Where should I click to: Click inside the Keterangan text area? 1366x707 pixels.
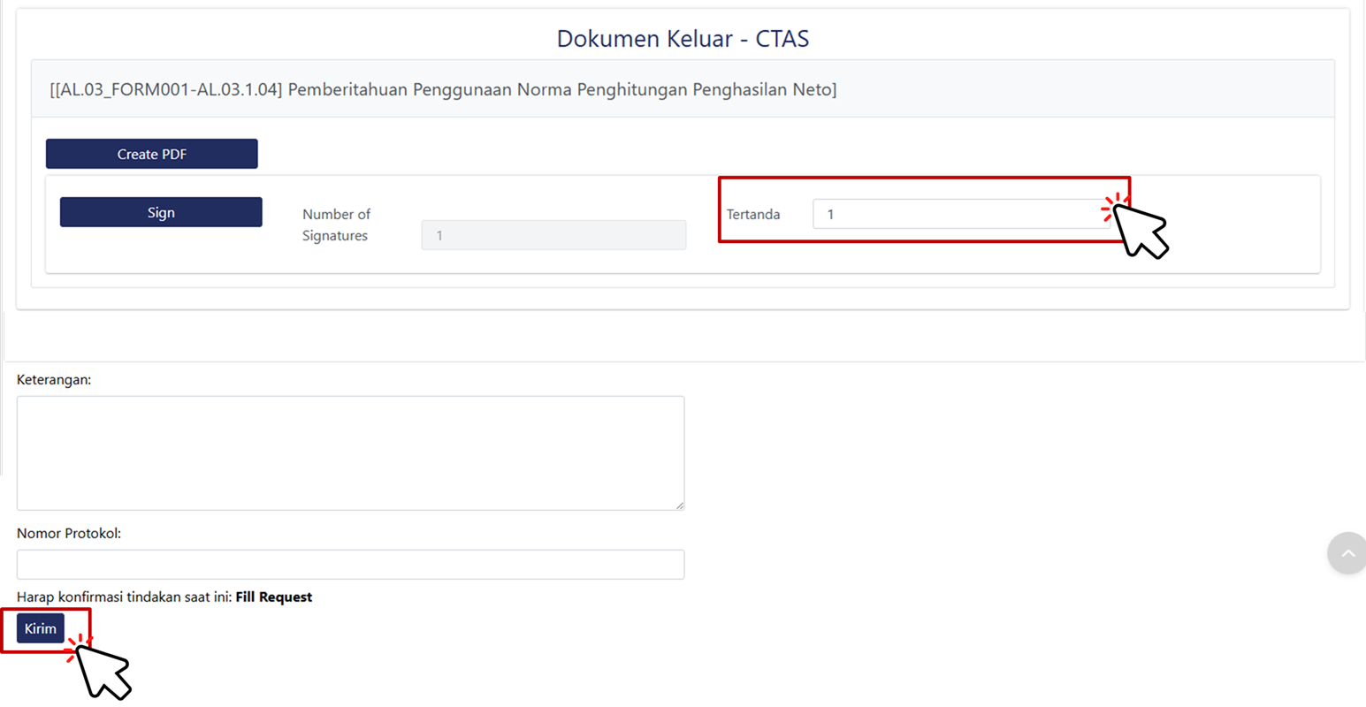tap(350, 452)
